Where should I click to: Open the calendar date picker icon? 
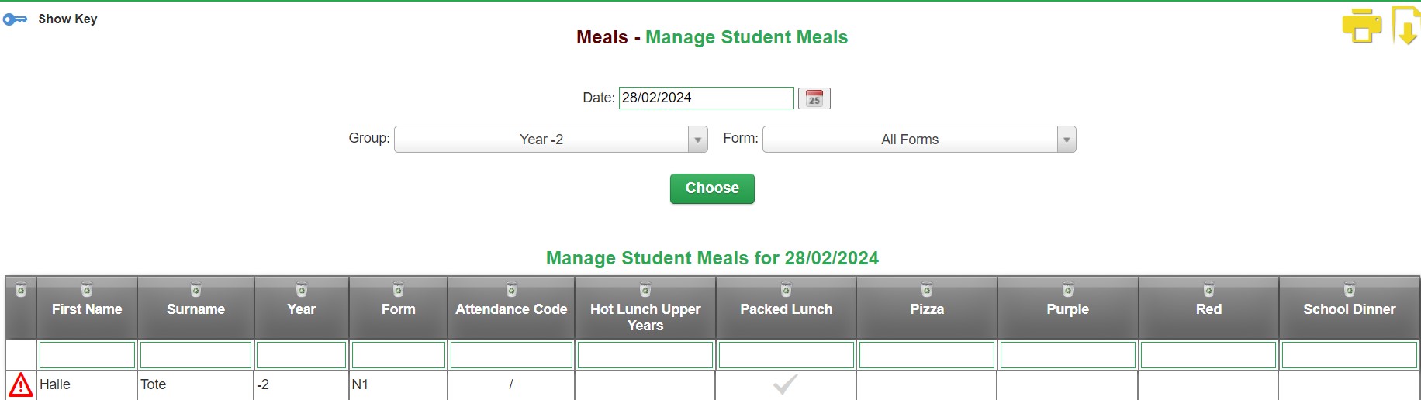[814, 98]
